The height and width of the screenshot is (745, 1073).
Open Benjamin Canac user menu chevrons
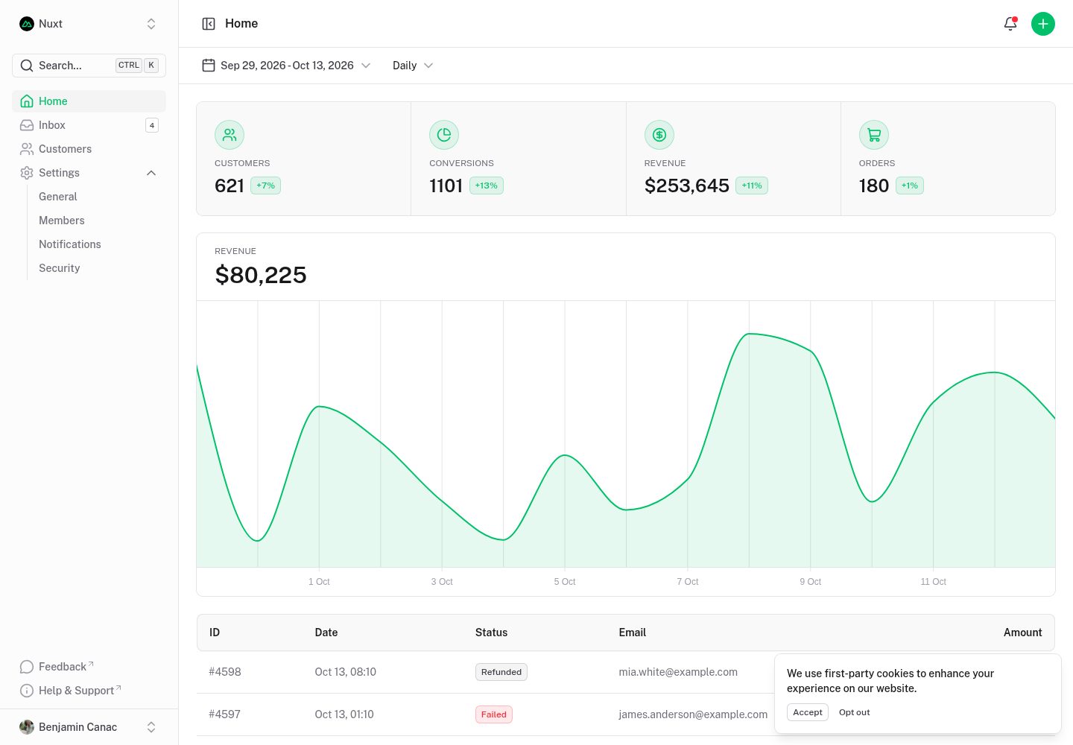pos(151,727)
